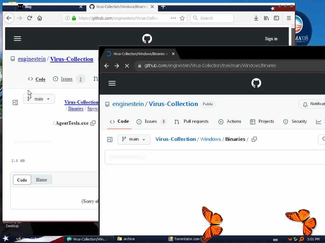Close the Blog tab in Firefox
This screenshot has height=243, width=325.
point(81,7)
